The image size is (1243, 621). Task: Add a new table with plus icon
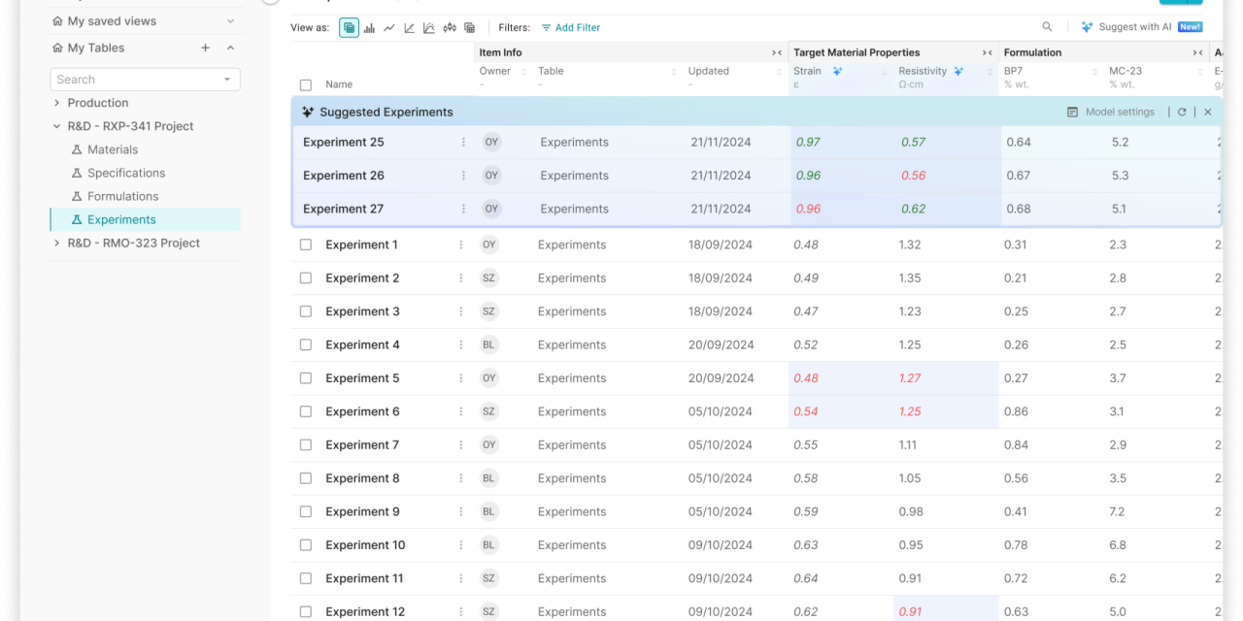205,48
